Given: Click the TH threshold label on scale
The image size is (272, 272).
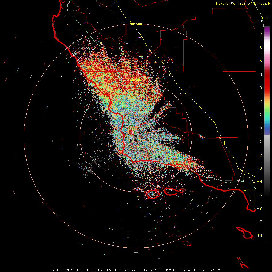Looking at the screenshot, I should (260, 235).
